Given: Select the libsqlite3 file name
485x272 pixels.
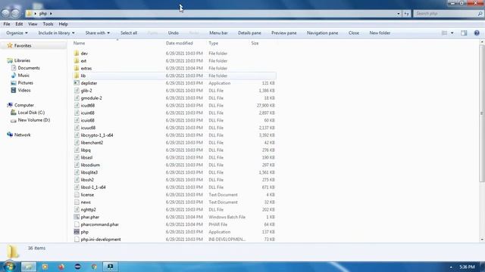Looking at the screenshot, I should click(89, 172).
